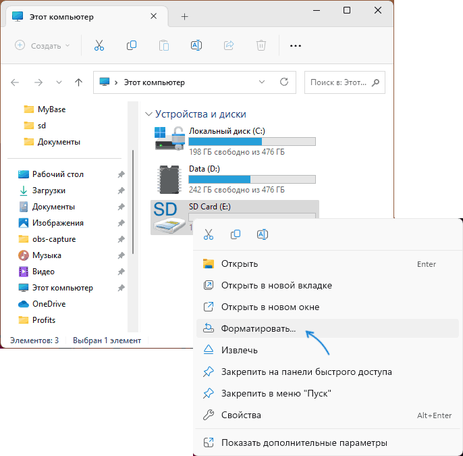Click the SD Card (E:) drive icon
Viewport: 463px width, 456px height.
(x=169, y=218)
